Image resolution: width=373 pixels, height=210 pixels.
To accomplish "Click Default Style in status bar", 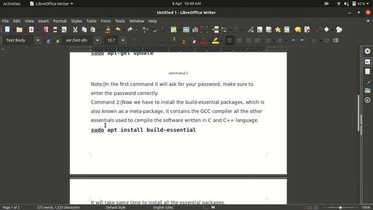I will [x=115, y=208].
